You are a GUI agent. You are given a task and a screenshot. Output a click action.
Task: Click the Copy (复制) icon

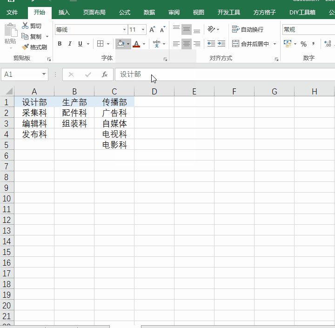[25, 36]
